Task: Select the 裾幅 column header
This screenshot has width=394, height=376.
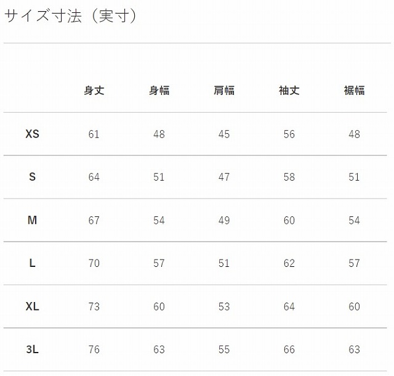Action: [354, 91]
